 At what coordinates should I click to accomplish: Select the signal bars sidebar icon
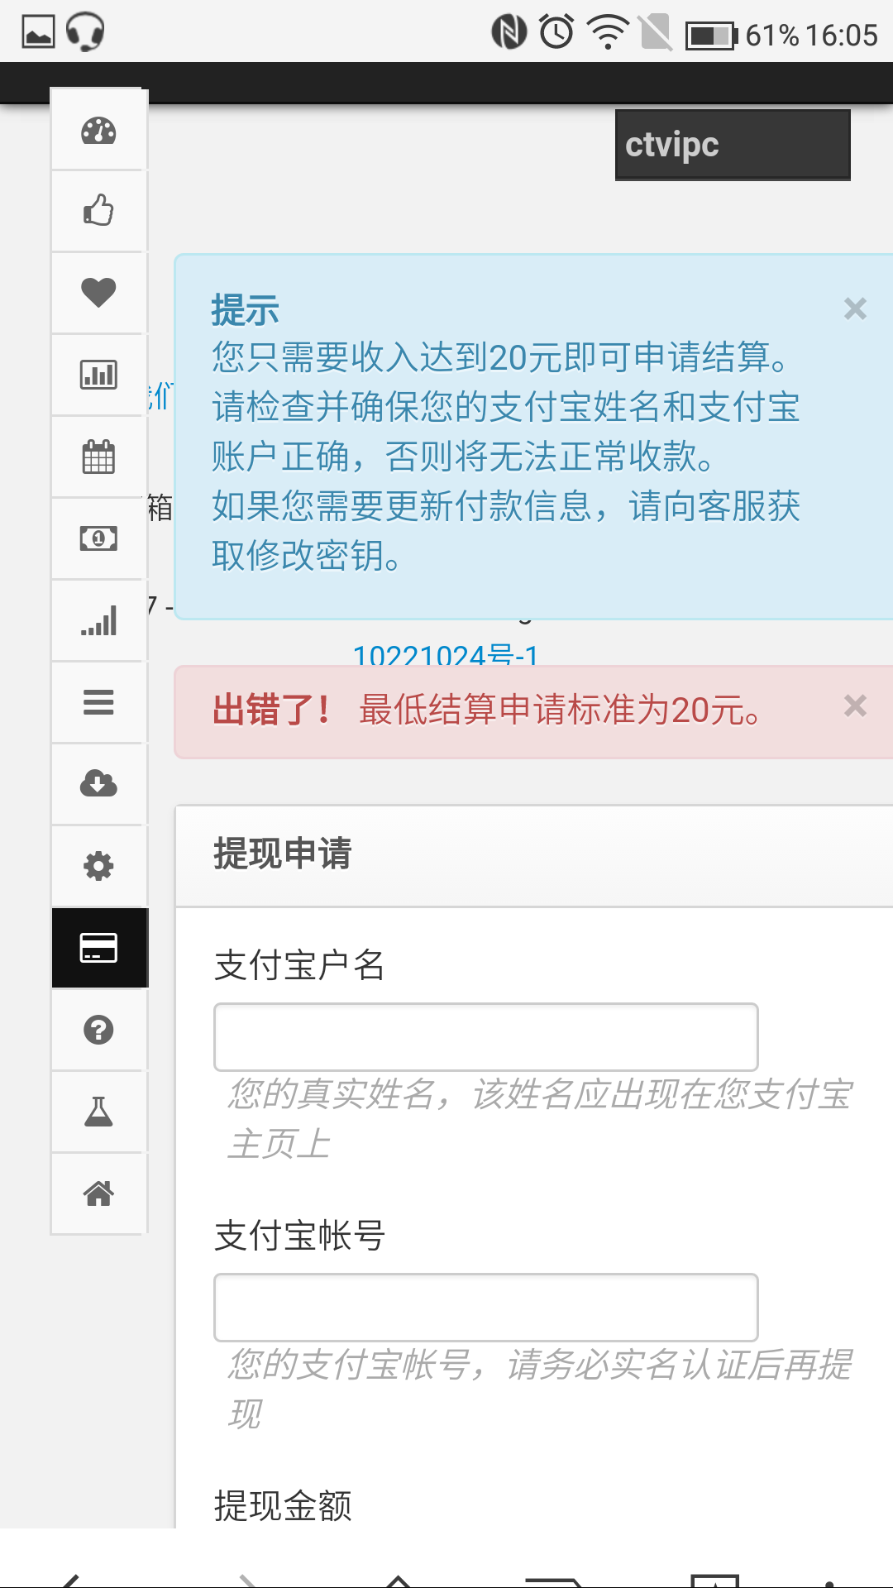pyautogui.click(x=98, y=620)
